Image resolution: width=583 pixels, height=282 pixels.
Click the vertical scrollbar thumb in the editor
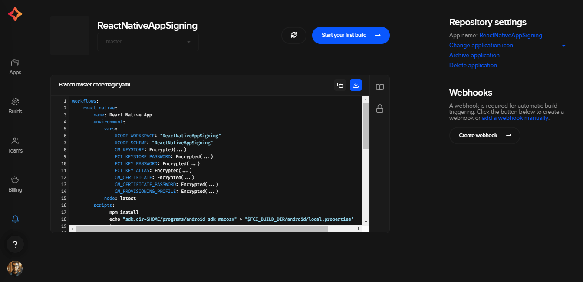(x=366, y=126)
